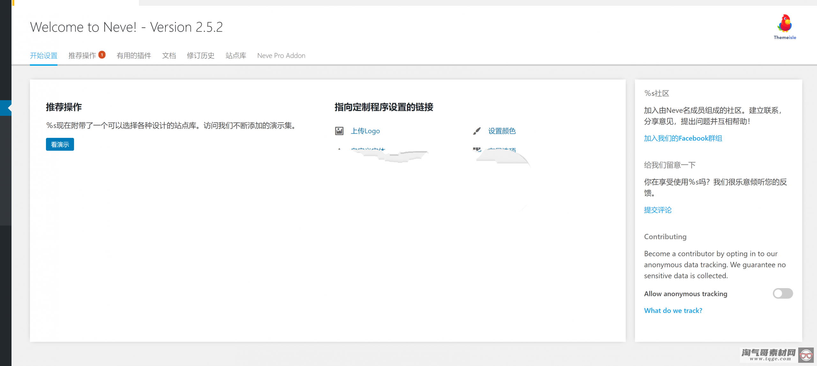817x366 pixels.
Task: Open the What do we track? link
Action: point(673,310)
